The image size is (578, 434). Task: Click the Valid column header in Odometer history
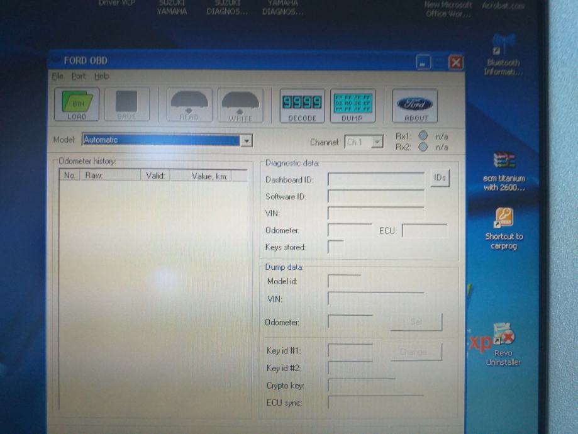coord(155,176)
